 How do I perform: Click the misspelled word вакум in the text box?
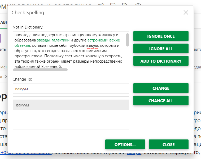[x=92, y=45]
